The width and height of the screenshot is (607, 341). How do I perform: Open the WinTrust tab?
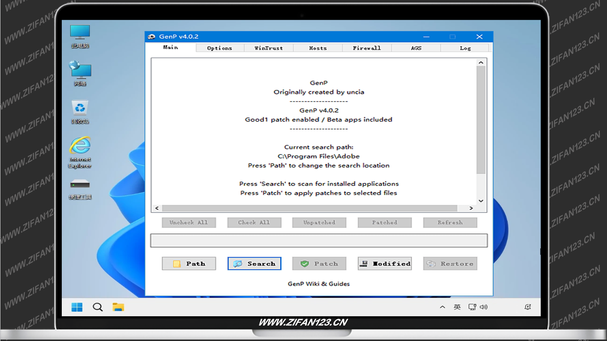(x=269, y=48)
